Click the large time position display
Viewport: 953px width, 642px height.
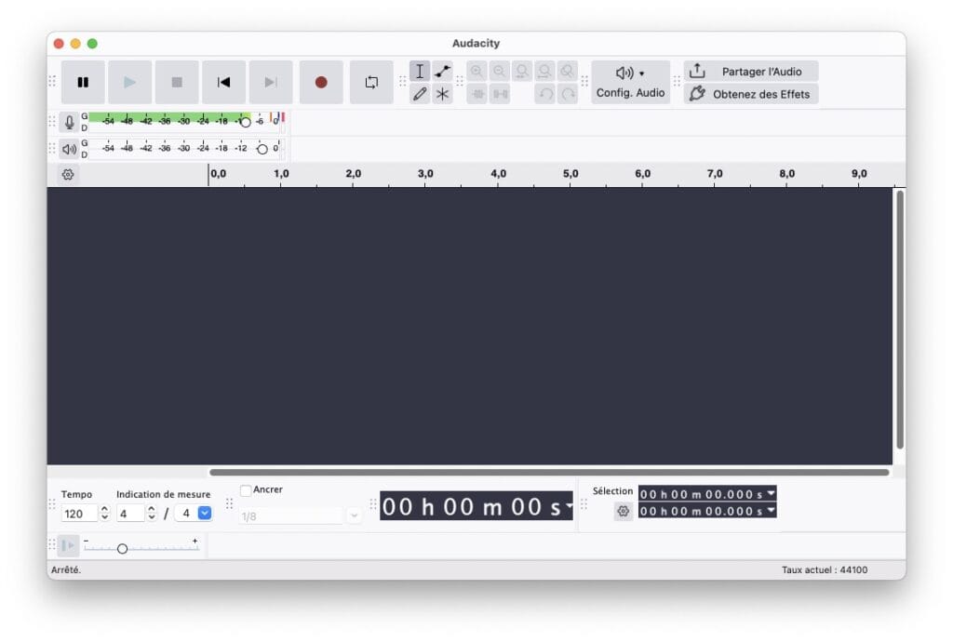pyautogui.click(x=476, y=506)
